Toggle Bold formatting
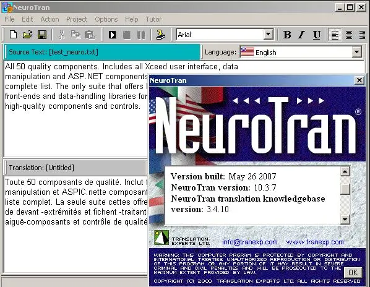370x287 pixels. 287,35
